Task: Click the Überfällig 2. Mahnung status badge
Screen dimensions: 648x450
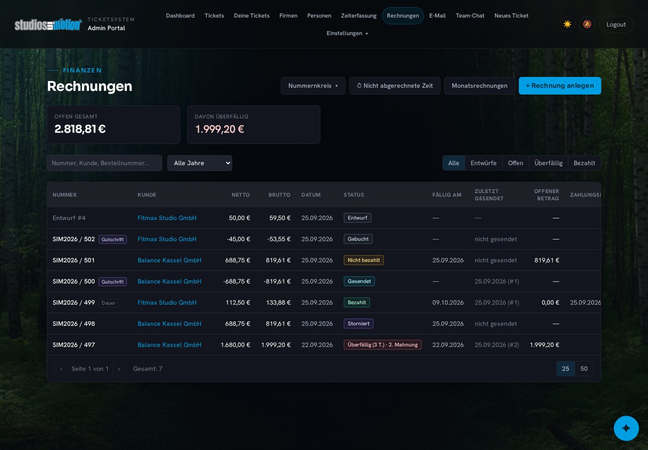Action: (x=383, y=345)
